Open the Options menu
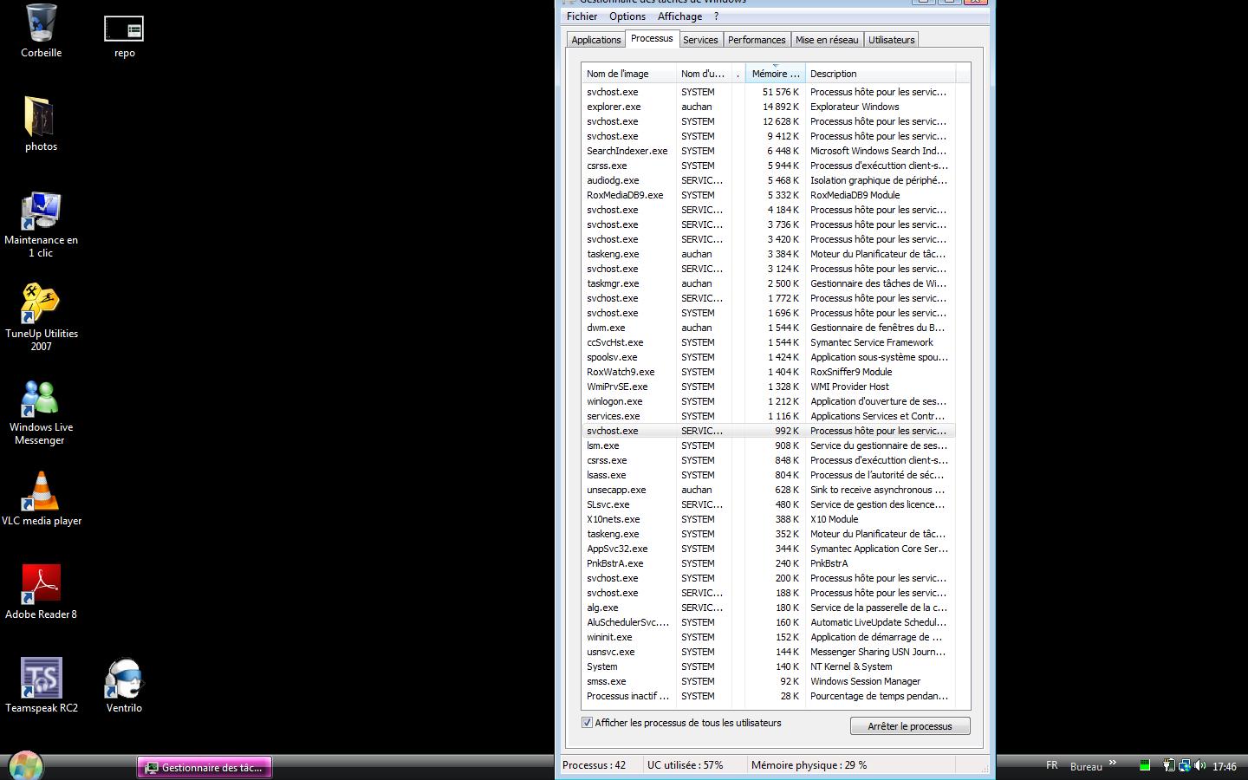 pyautogui.click(x=627, y=16)
